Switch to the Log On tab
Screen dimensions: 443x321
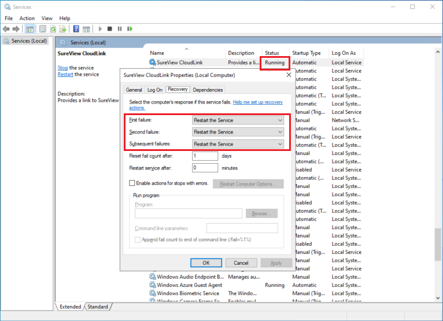155,90
